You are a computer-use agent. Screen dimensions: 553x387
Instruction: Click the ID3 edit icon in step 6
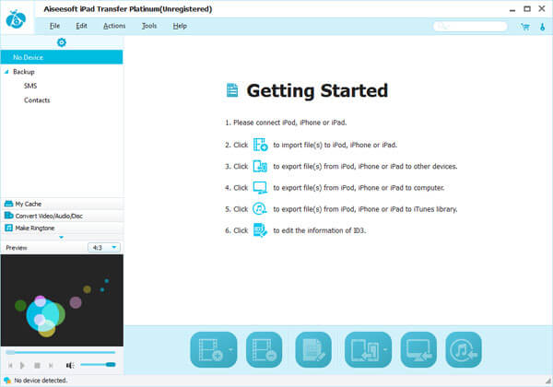pos(260,230)
